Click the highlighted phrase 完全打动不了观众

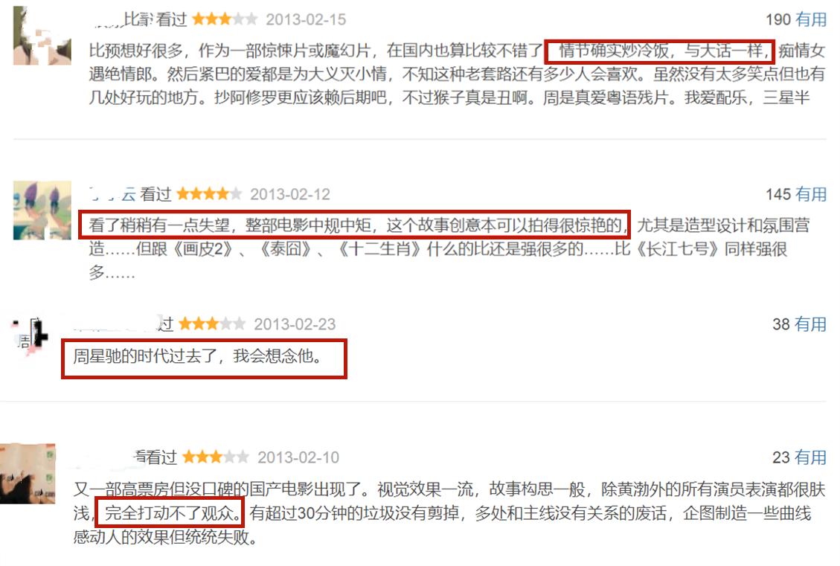[x=170, y=513]
